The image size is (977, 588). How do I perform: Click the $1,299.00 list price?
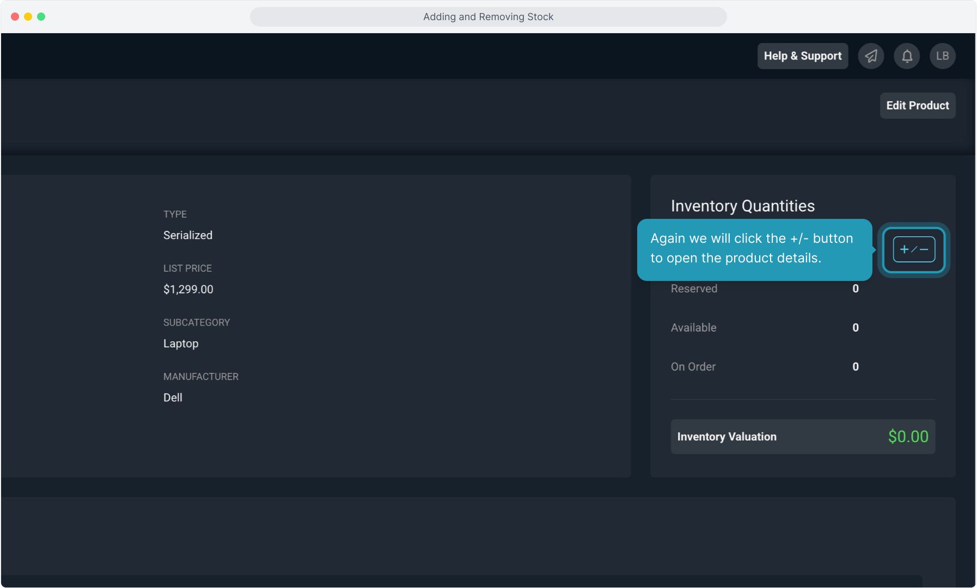click(x=188, y=289)
